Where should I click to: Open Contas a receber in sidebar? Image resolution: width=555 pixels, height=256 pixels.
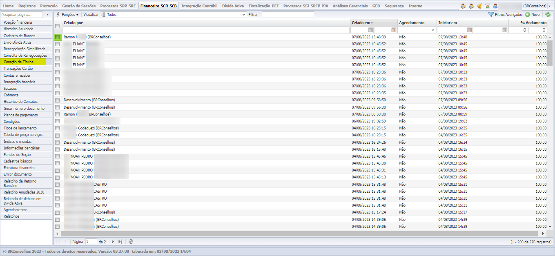pyautogui.click(x=26, y=75)
